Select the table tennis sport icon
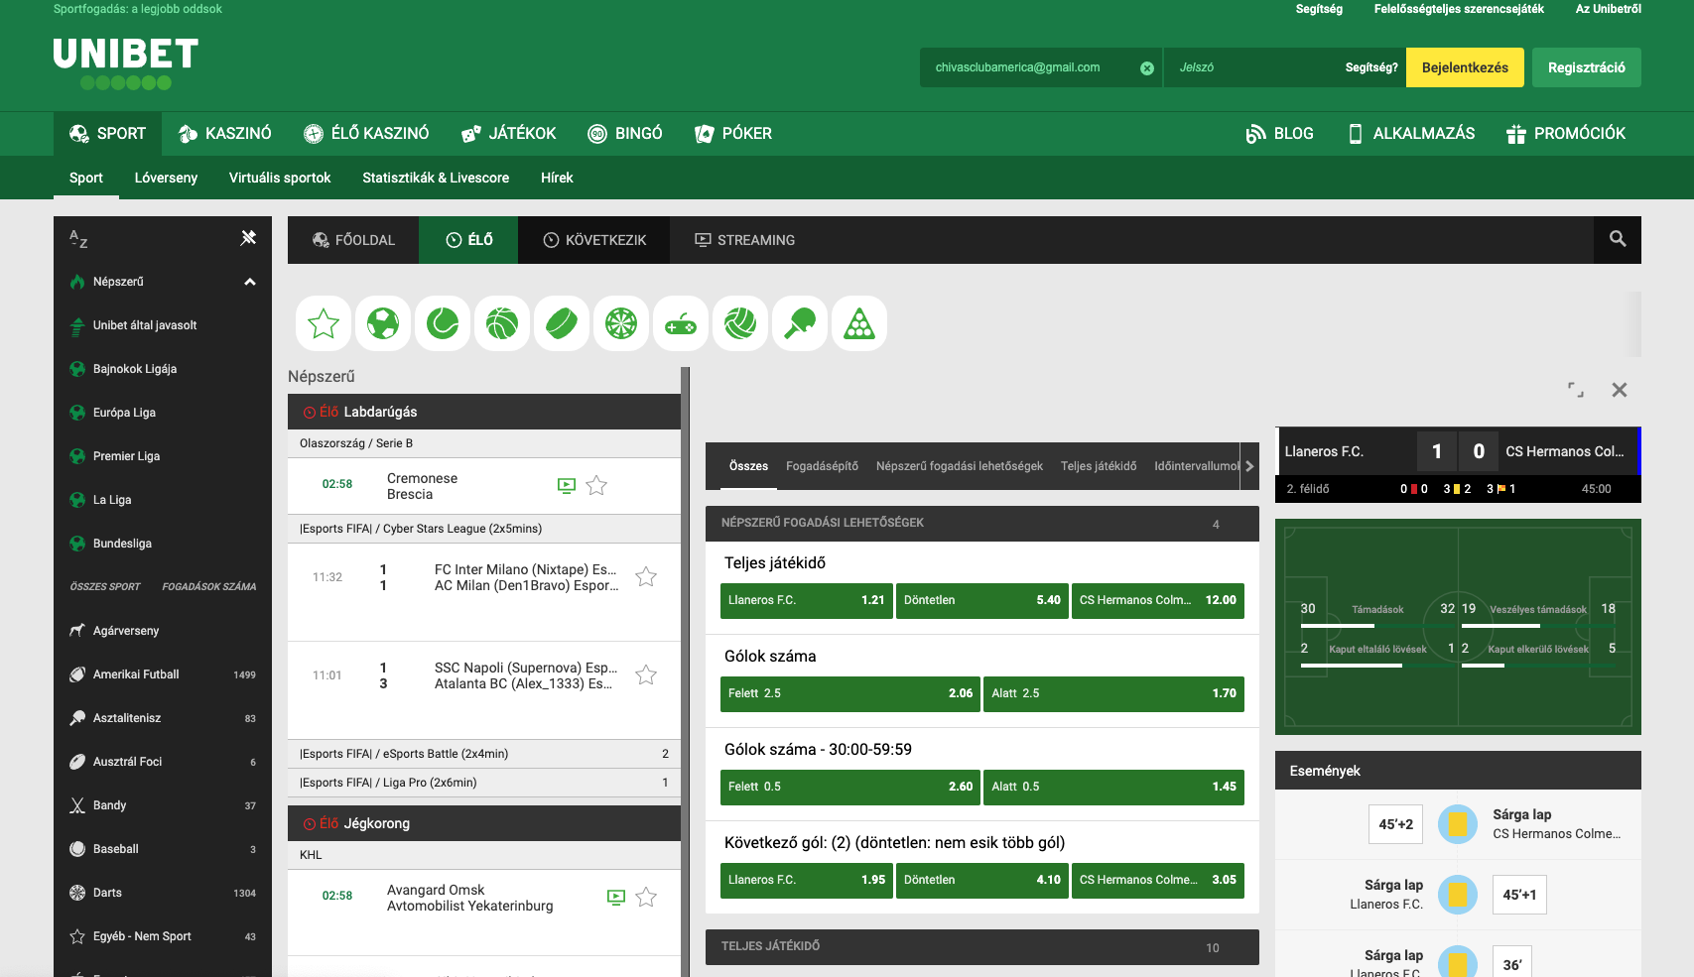1694x977 pixels. (x=800, y=323)
